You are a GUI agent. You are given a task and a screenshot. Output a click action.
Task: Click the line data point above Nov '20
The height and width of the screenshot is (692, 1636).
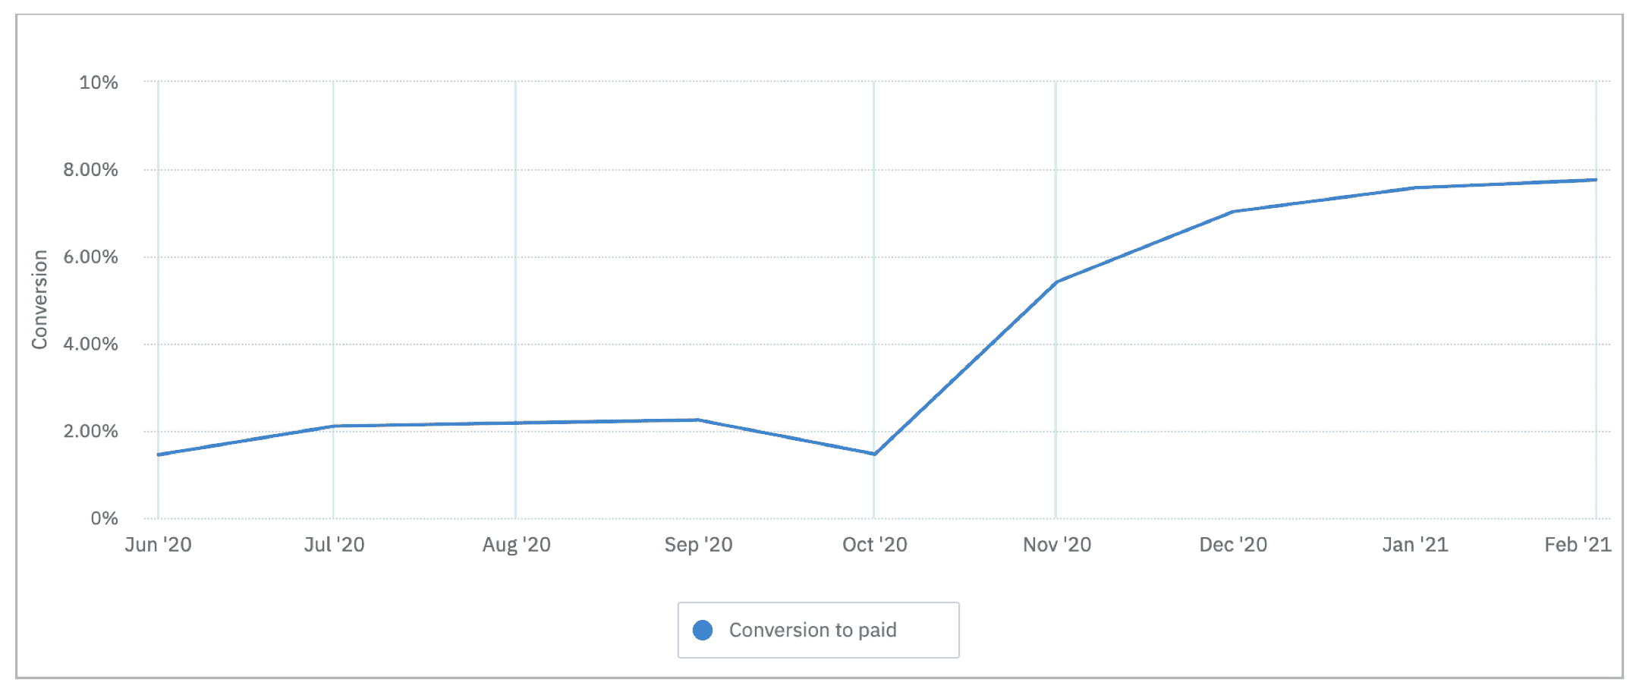pyautogui.click(x=1056, y=282)
